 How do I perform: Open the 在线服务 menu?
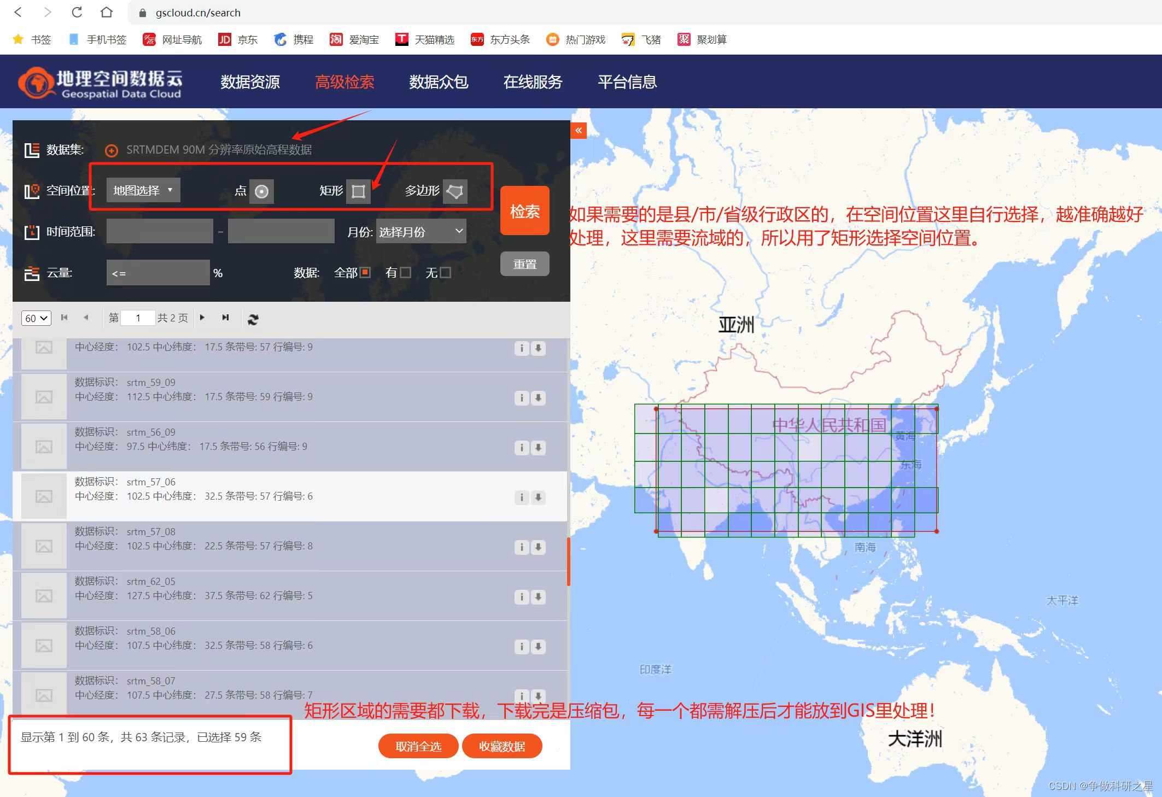pos(533,82)
